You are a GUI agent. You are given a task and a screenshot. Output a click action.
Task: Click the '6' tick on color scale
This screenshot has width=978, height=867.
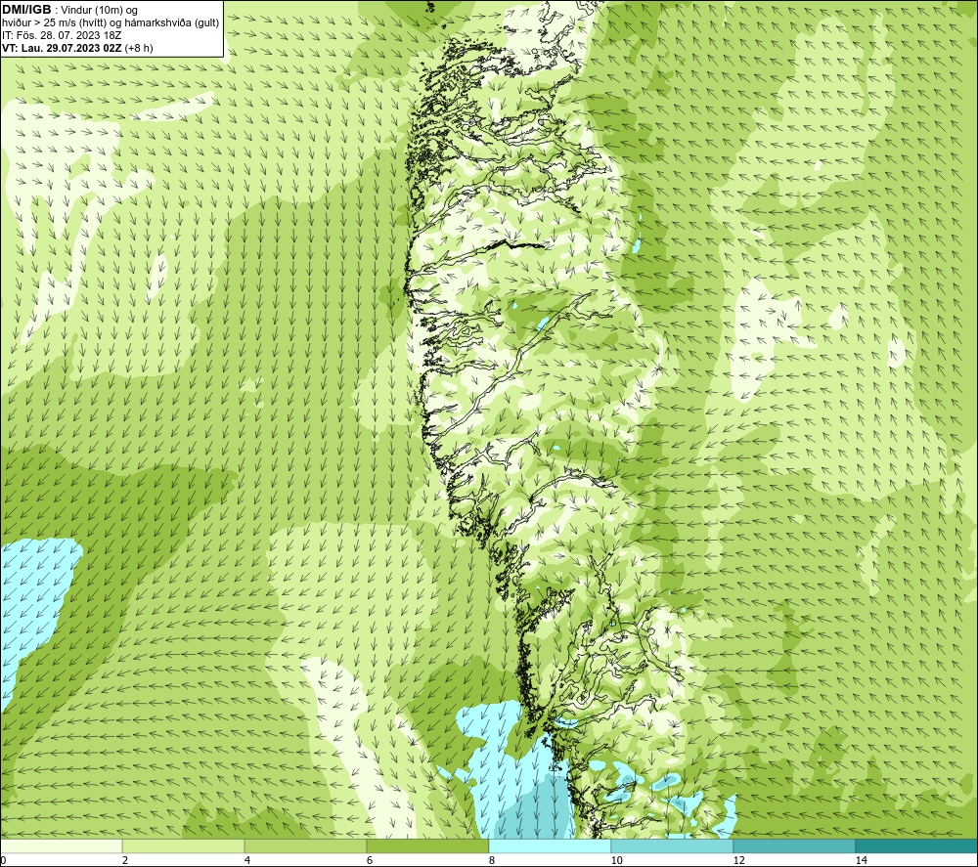pos(370,860)
